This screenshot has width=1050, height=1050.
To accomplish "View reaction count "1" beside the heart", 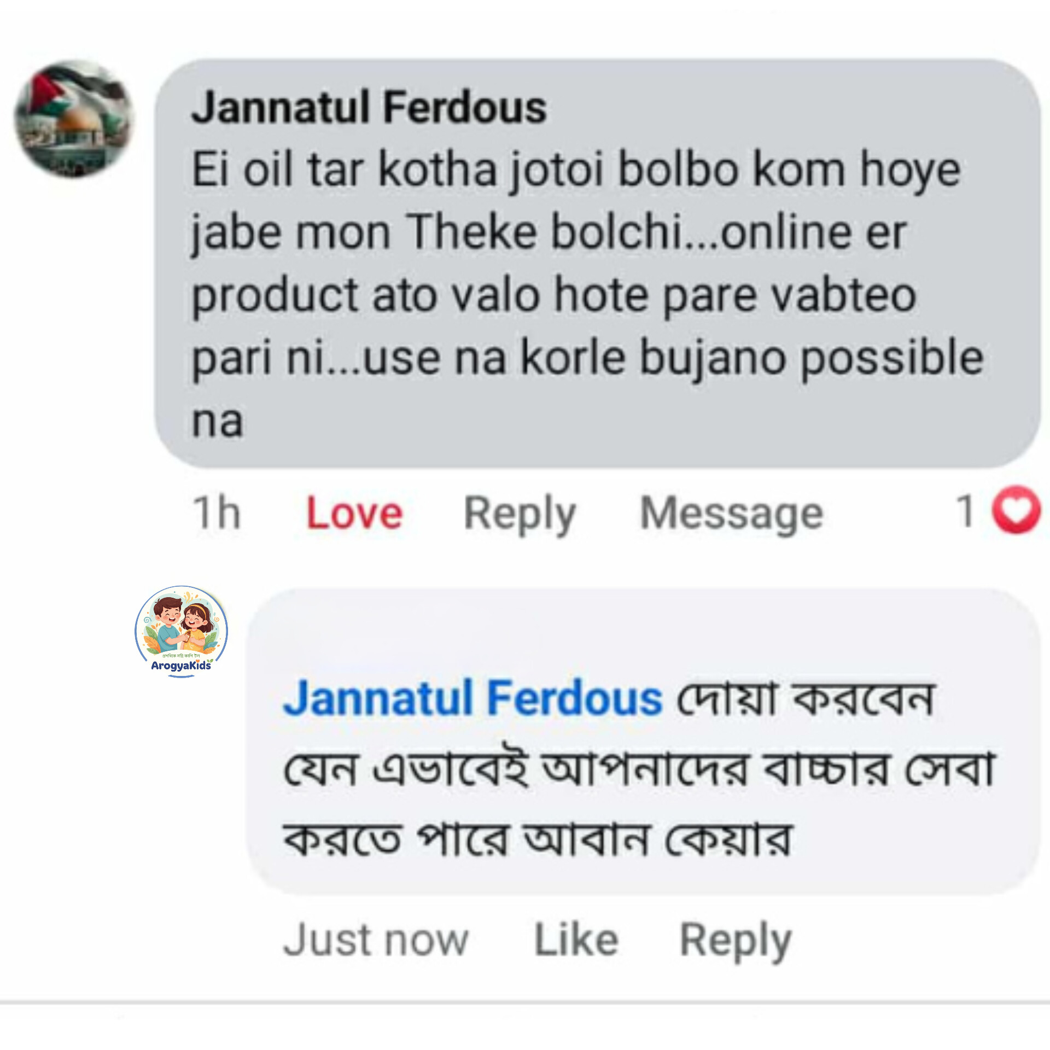I will (x=966, y=511).
